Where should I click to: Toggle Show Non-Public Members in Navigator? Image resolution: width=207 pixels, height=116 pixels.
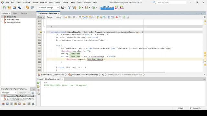tap(16, 104)
